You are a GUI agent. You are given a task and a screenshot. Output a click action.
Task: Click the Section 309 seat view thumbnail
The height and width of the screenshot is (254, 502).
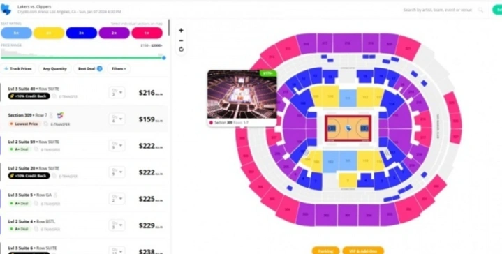(x=242, y=94)
